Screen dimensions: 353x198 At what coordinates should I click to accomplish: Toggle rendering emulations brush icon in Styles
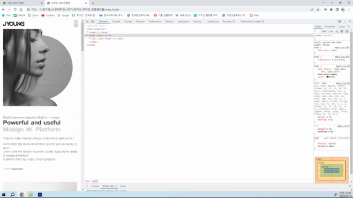342,31
